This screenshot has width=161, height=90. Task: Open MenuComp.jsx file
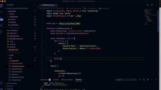click(17, 72)
